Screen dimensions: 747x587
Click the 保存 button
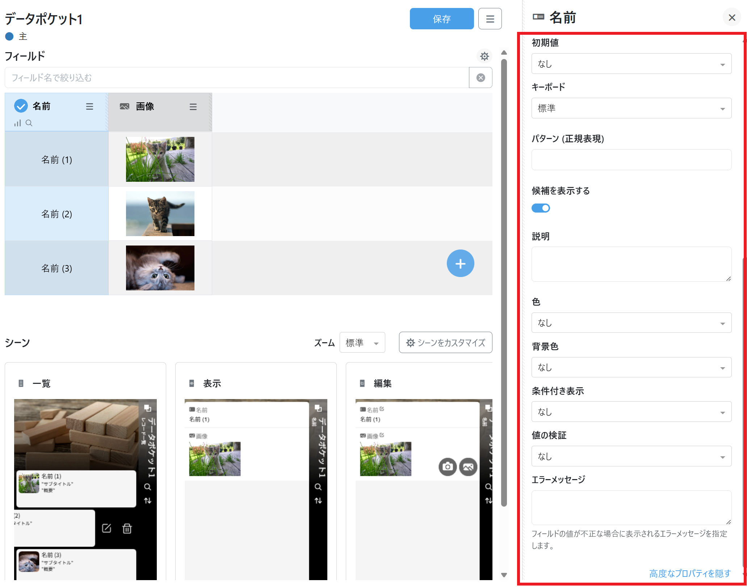point(441,19)
